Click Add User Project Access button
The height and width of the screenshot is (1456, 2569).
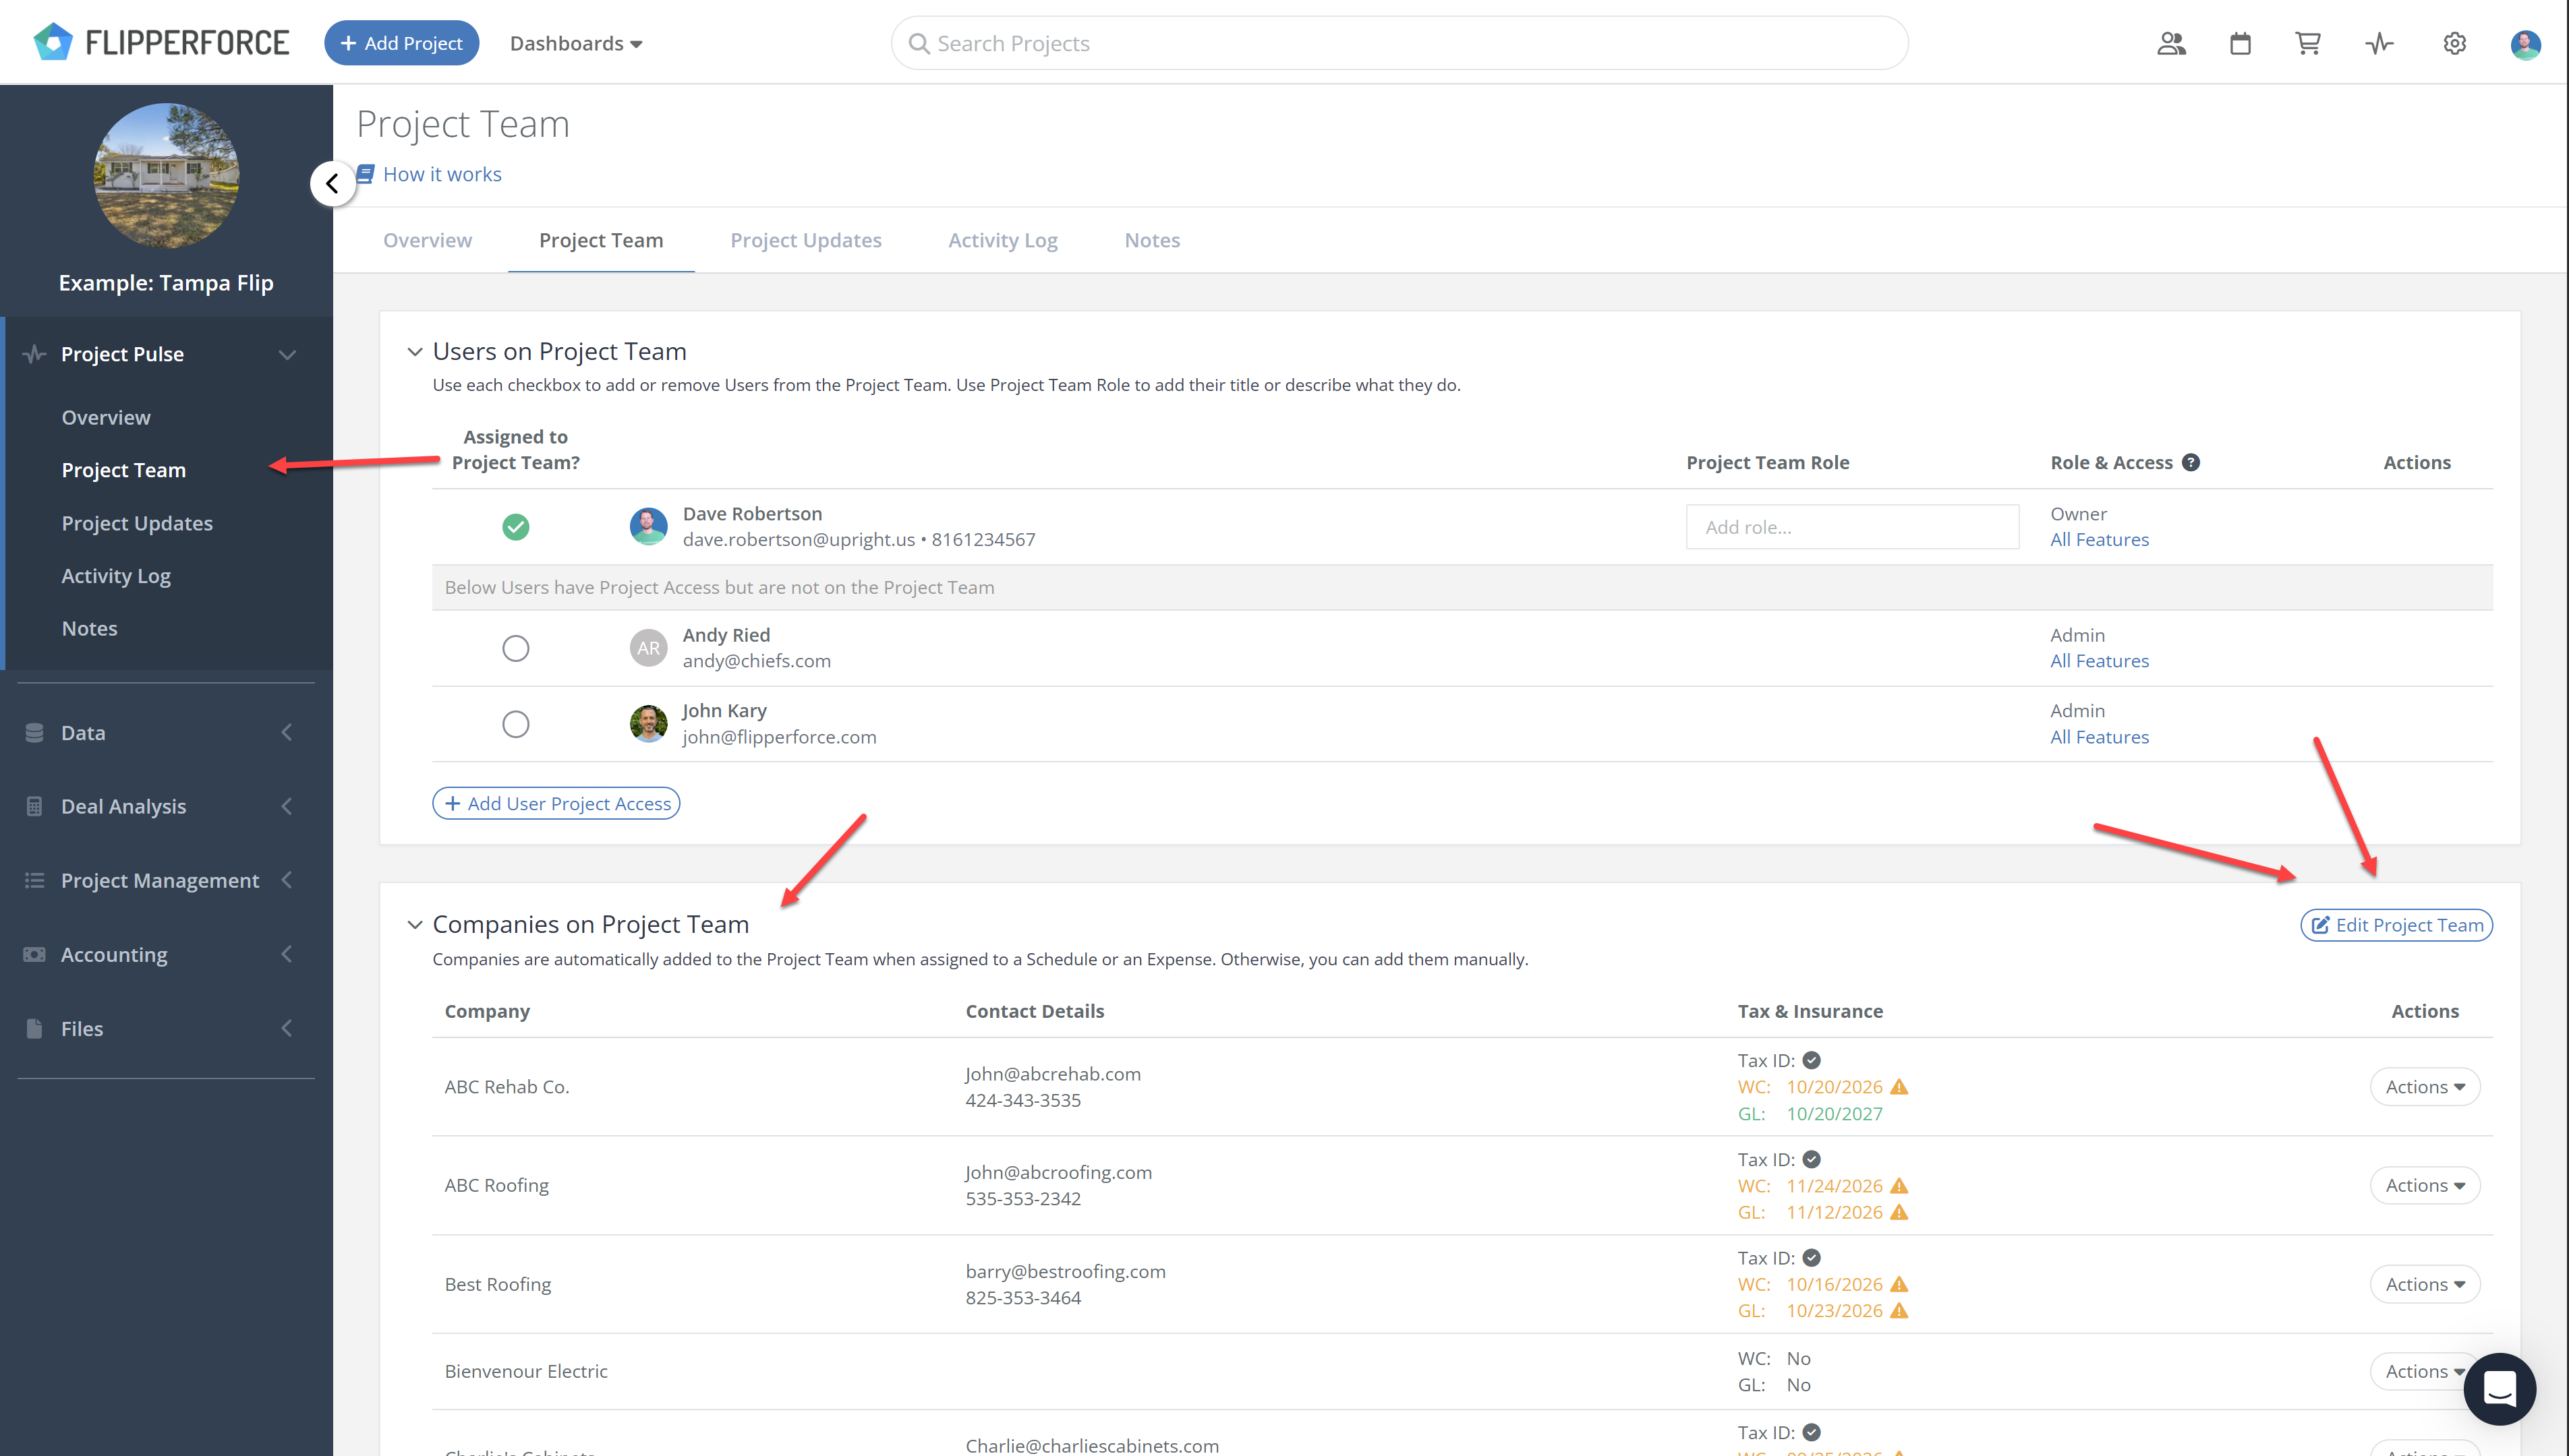click(556, 803)
